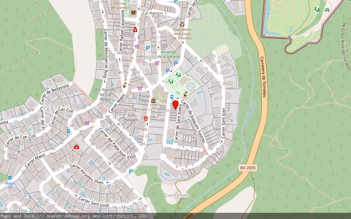Select house number 3C near Carrer Rafael Casanova
351x219 pixels.
(x=114, y=55)
